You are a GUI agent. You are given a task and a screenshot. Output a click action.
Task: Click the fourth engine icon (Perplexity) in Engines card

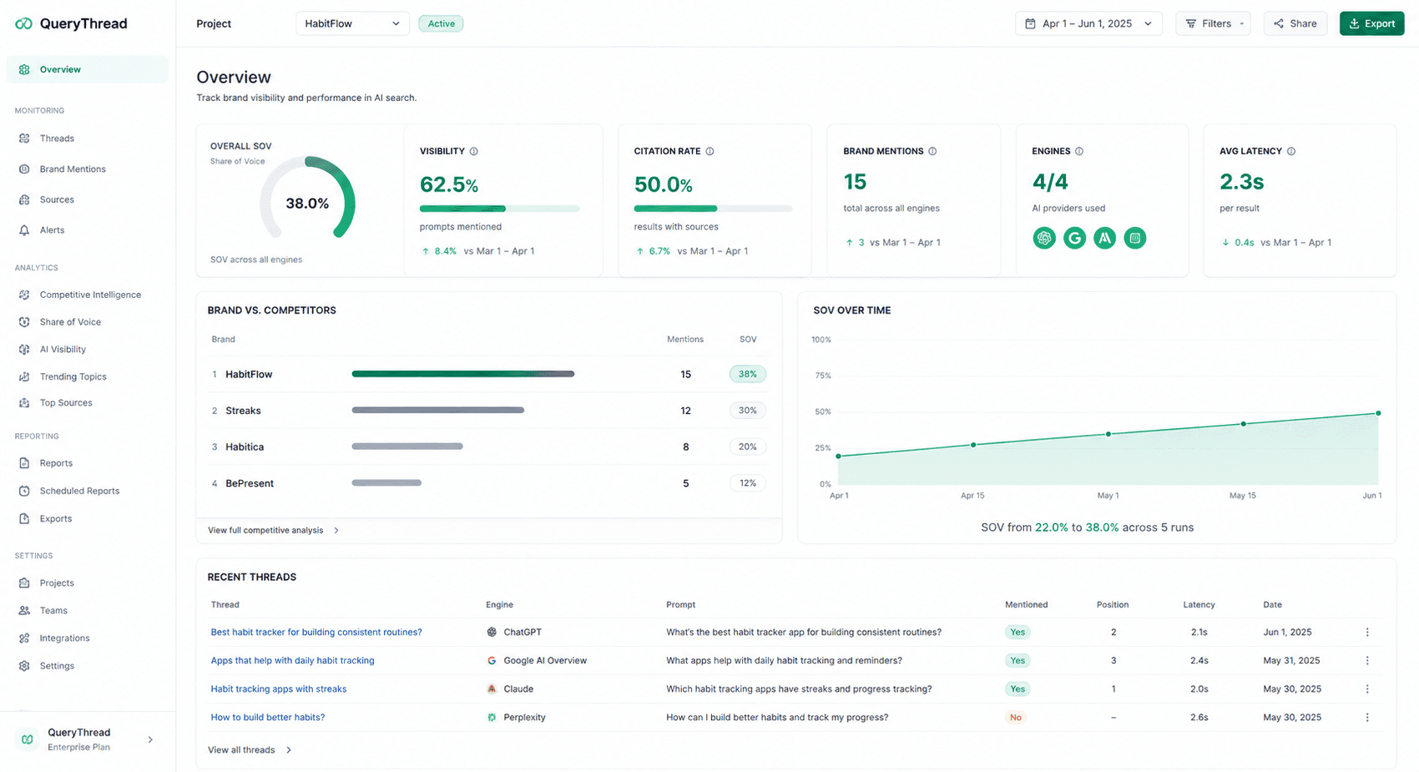1135,238
